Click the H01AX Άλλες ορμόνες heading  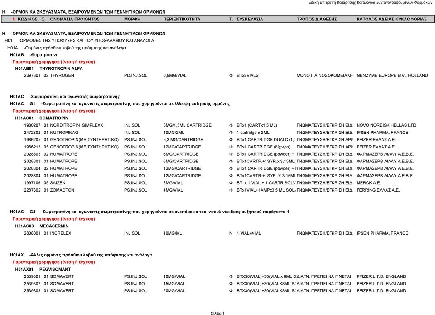coord(81,255)
